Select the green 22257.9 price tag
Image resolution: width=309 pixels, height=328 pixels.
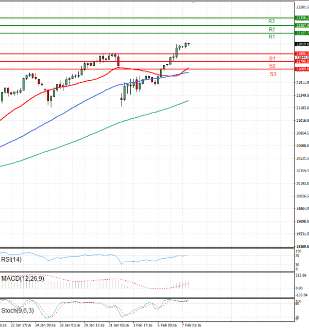[301, 25]
